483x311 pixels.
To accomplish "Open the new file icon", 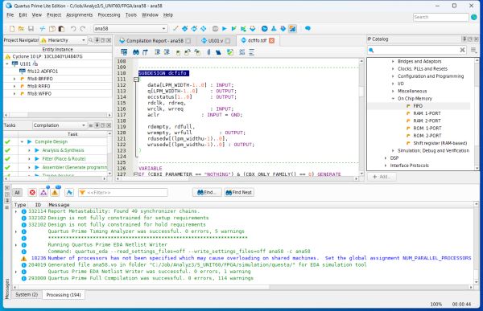I will 12,29.
